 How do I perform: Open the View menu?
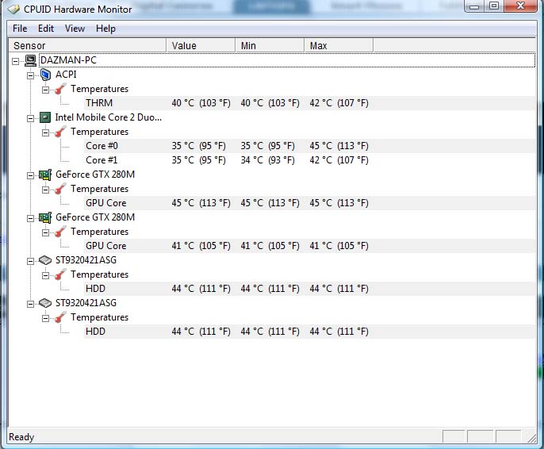pyautogui.click(x=75, y=29)
